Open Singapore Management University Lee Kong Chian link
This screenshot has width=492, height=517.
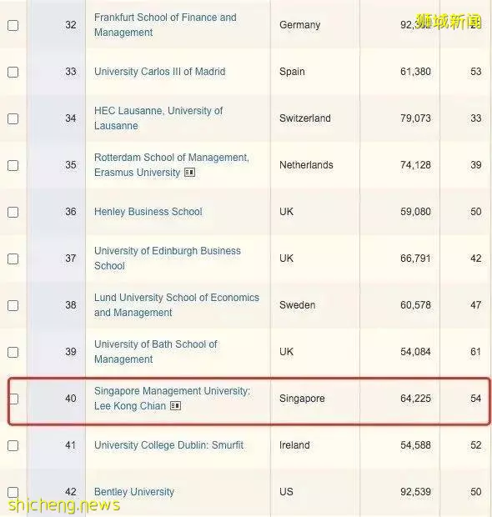172,399
